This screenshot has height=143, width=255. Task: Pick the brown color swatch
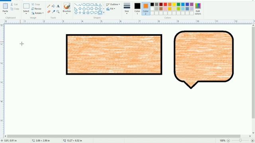click(161, 9)
